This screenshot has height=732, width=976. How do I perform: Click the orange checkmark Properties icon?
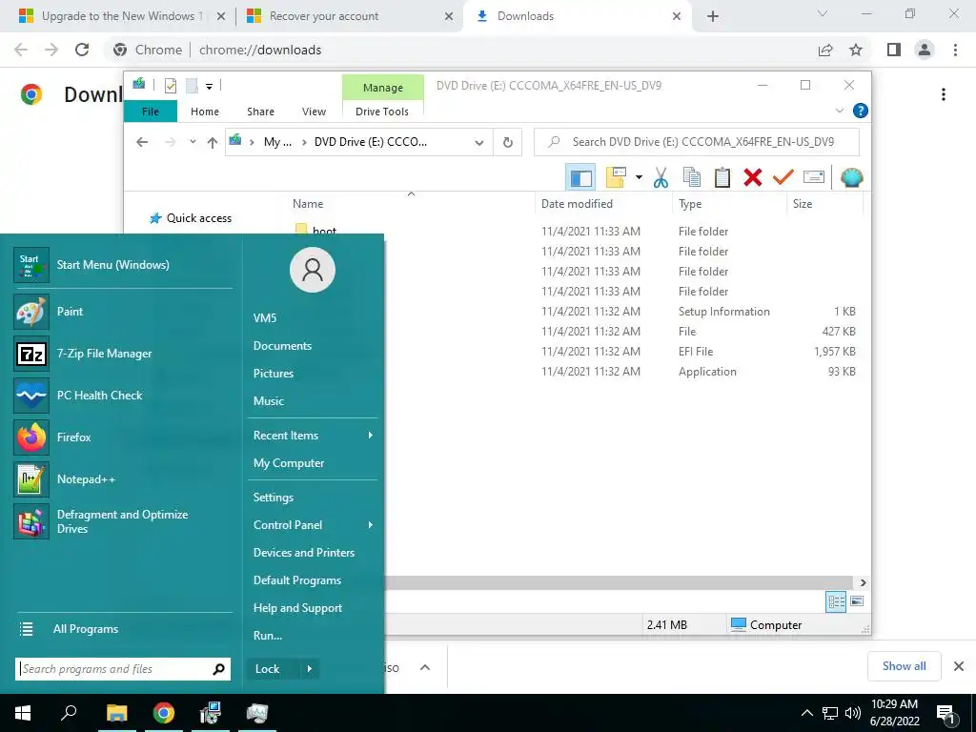point(783,177)
